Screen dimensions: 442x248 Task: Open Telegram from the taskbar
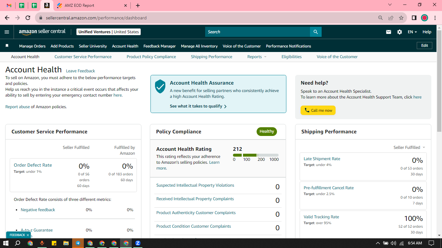click(78, 243)
